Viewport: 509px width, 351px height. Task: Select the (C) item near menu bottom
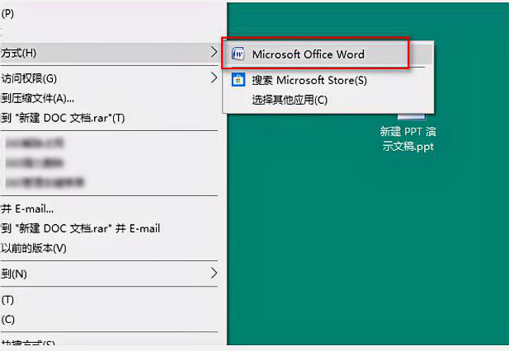pyautogui.click(x=8, y=319)
